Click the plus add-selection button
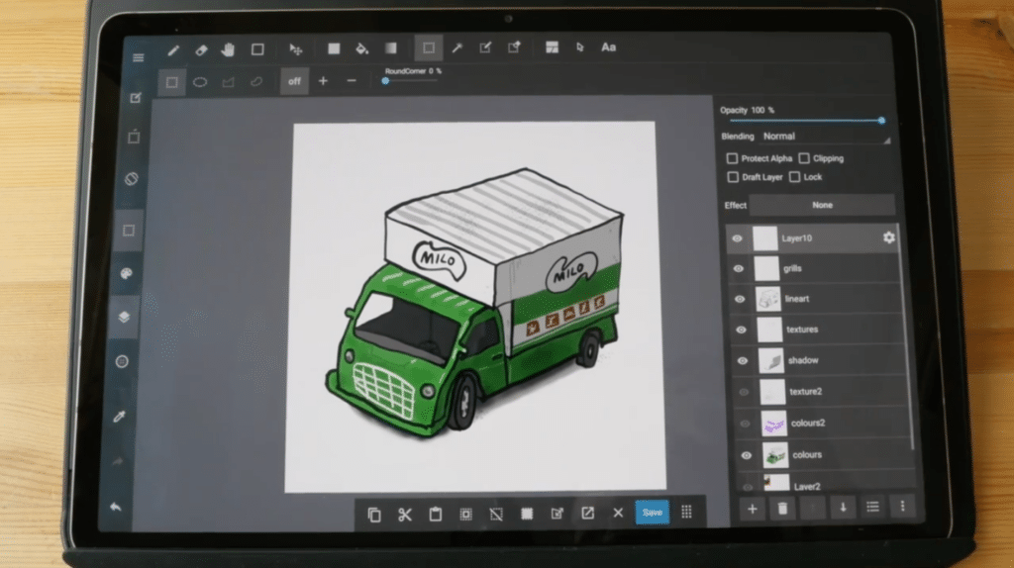The height and width of the screenshot is (568, 1014). click(323, 81)
